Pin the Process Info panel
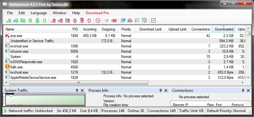254x117 pixels. [x=160, y=91]
